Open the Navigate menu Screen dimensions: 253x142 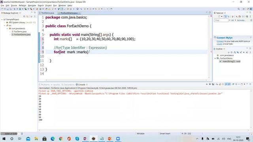(x=32, y=6)
